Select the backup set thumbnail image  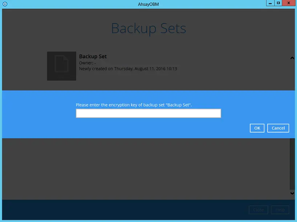coord(61,66)
